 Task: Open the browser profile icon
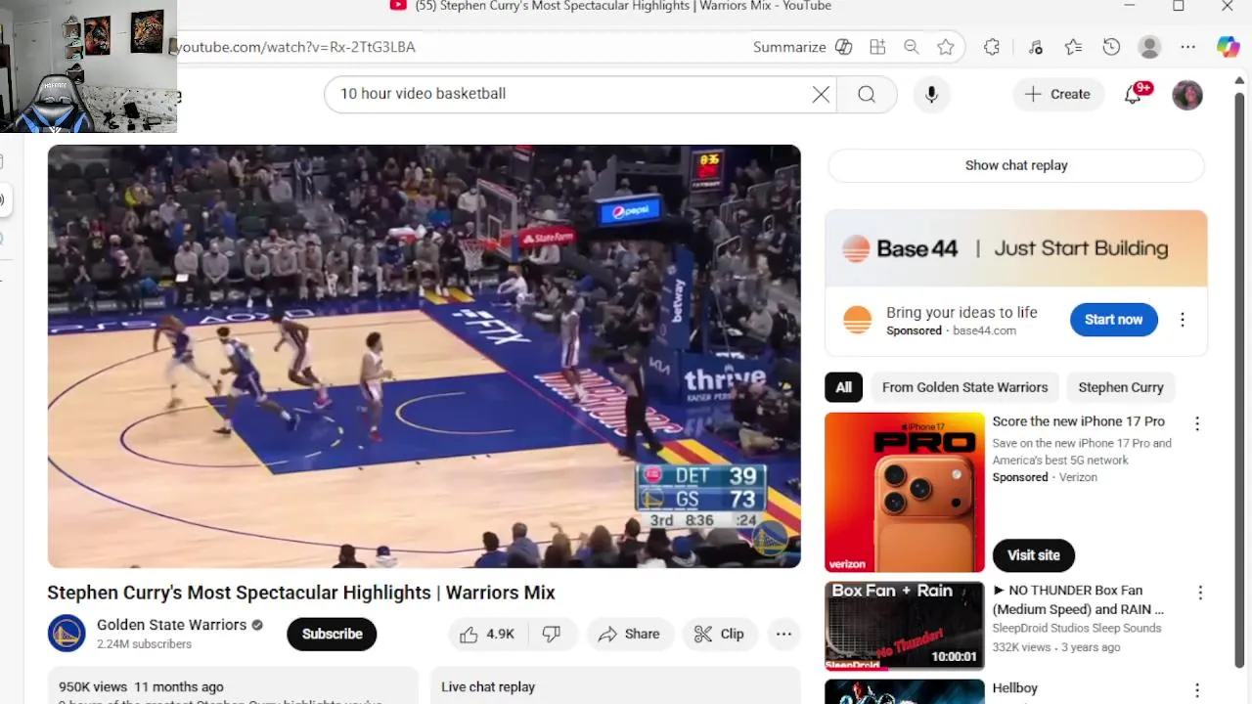[x=1150, y=47]
